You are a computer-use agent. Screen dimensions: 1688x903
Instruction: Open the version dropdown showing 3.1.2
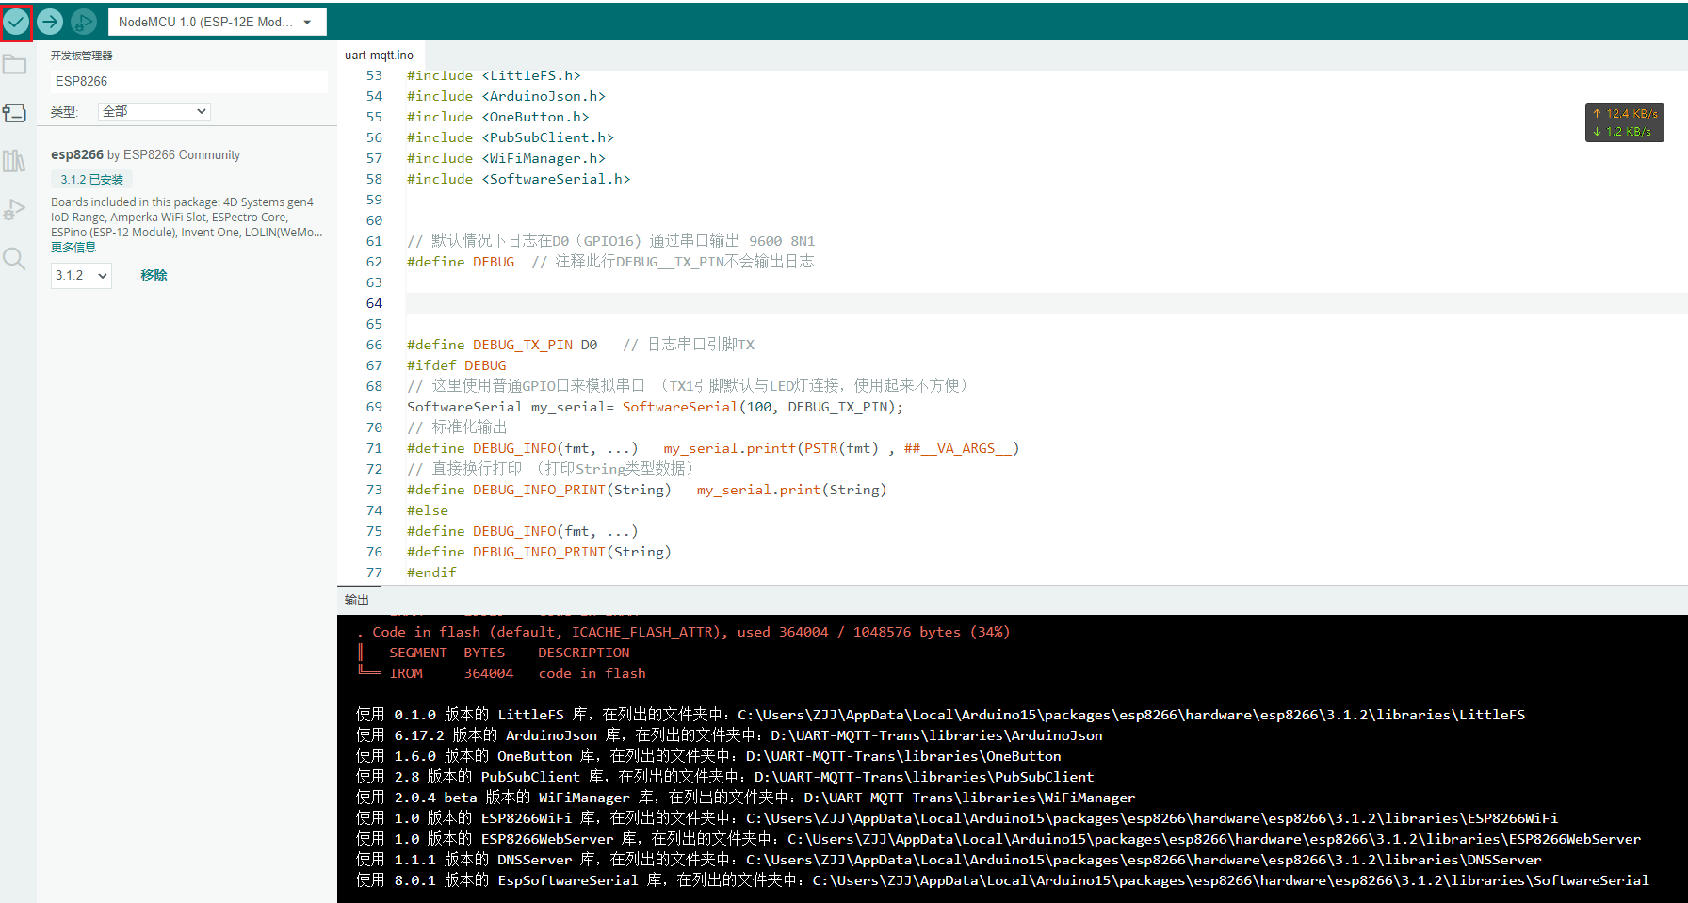[x=80, y=275]
